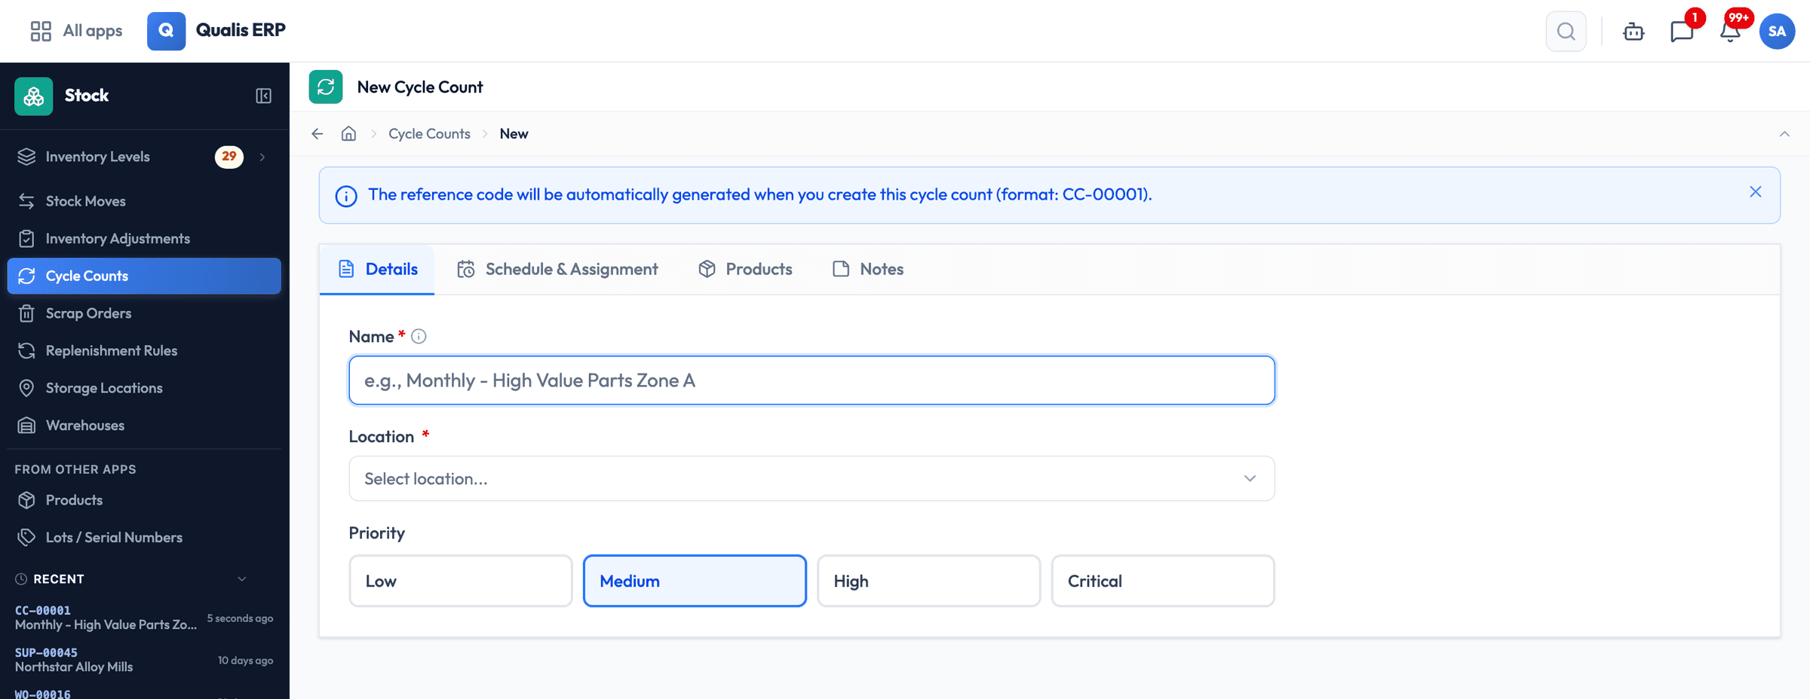Image resolution: width=1810 pixels, height=699 pixels.
Task: Open Replenishment Rules in sidebar
Action: point(143,351)
